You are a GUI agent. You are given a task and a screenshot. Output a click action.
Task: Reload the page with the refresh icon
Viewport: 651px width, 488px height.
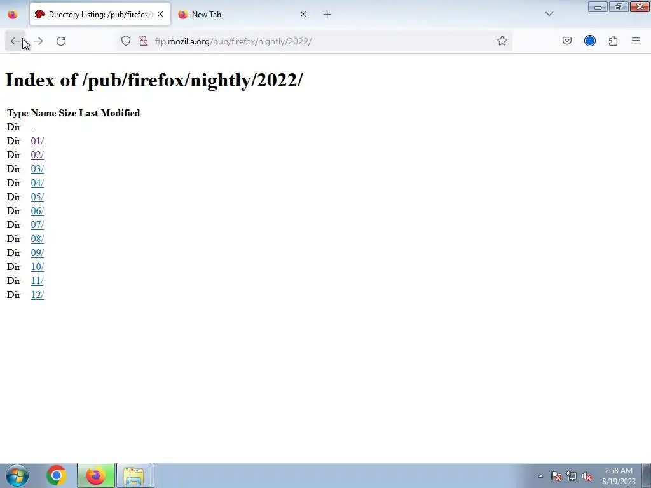click(x=61, y=41)
